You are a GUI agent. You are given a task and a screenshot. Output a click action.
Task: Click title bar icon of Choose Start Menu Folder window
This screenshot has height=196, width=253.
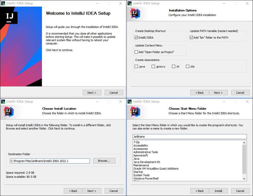coord(130,101)
